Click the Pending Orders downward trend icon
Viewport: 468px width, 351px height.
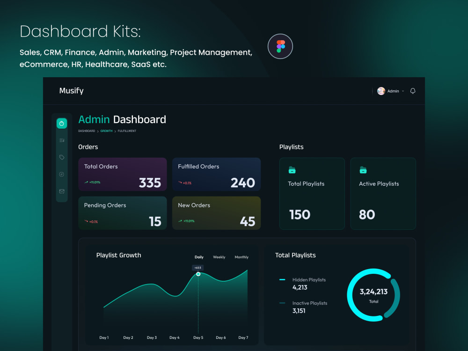click(86, 221)
